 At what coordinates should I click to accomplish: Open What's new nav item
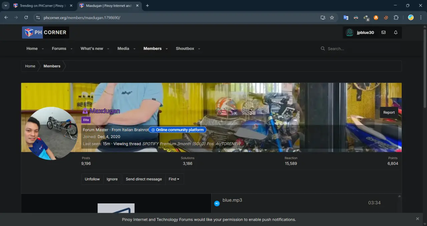pyautogui.click(x=92, y=49)
